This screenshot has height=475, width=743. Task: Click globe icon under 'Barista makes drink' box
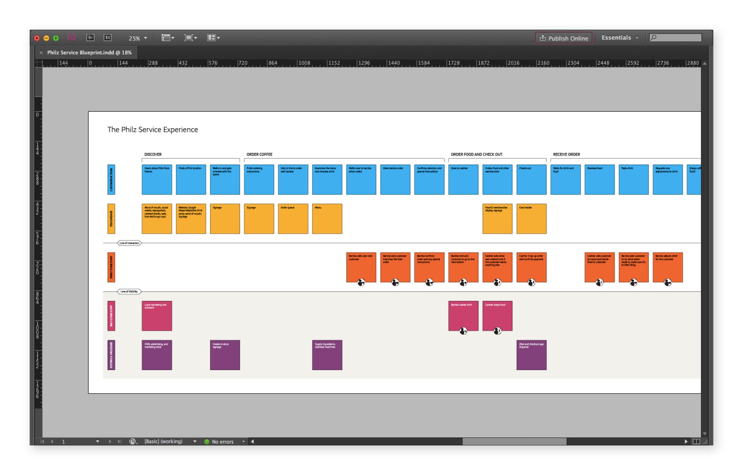tap(463, 331)
